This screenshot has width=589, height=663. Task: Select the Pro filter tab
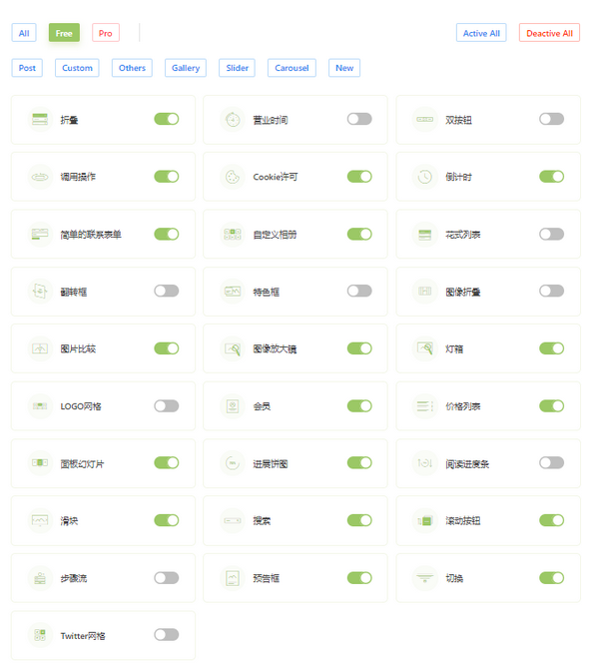[x=106, y=33]
